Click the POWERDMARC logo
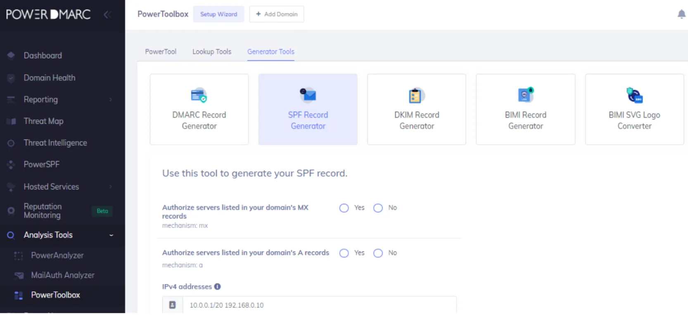The width and height of the screenshot is (688, 315). pos(48,14)
